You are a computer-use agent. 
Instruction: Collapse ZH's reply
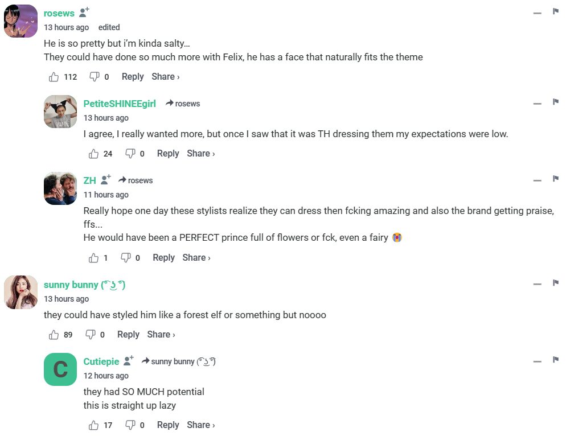[x=537, y=180]
